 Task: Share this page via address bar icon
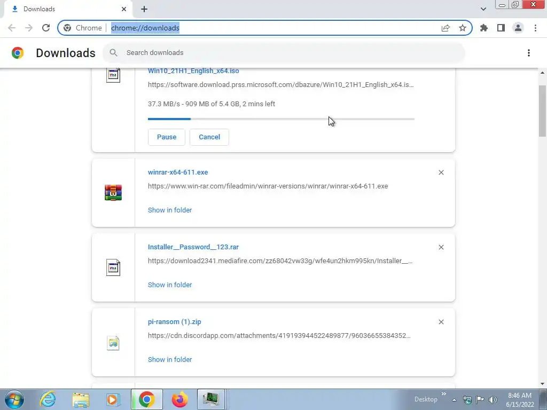pos(446,28)
